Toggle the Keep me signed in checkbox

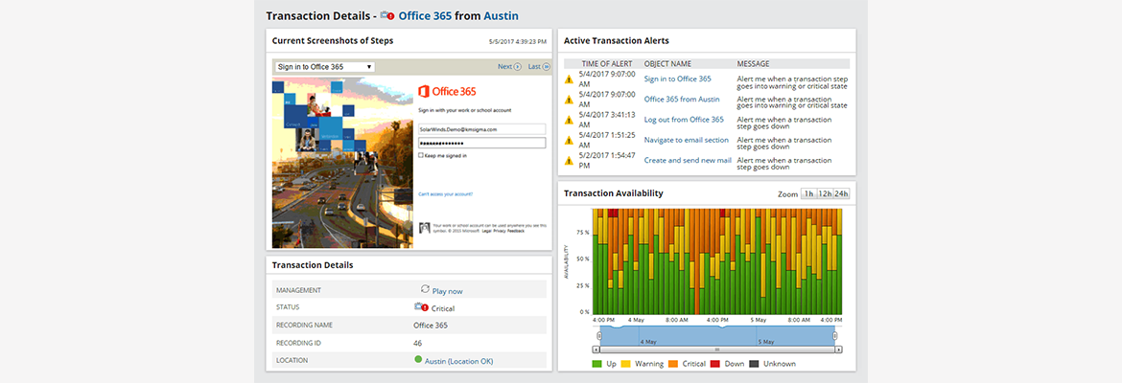[x=421, y=155]
